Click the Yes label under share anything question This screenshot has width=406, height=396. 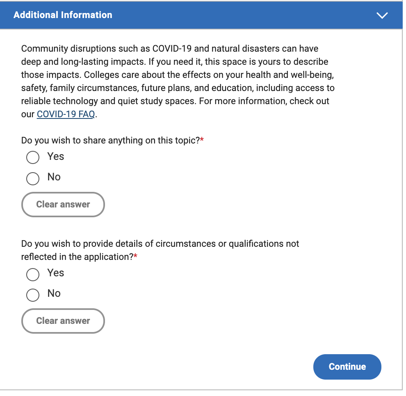click(x=56, y=157)
